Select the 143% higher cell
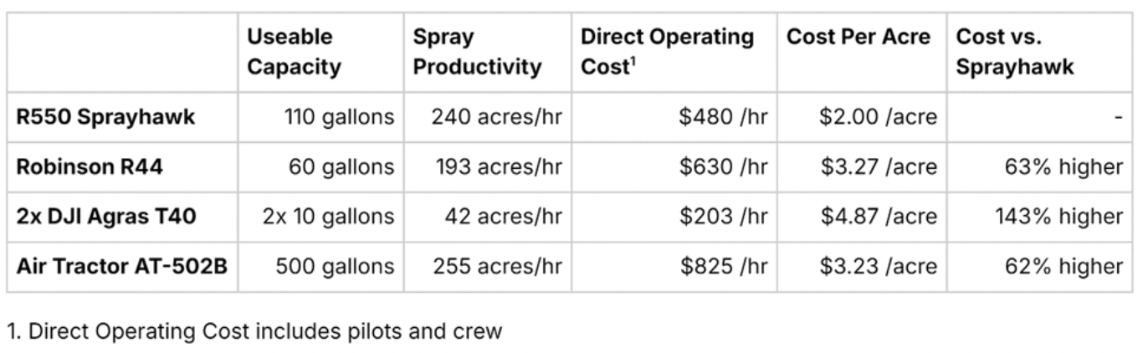Screen dimensions: 1143x353 [x=1059, y=217]
